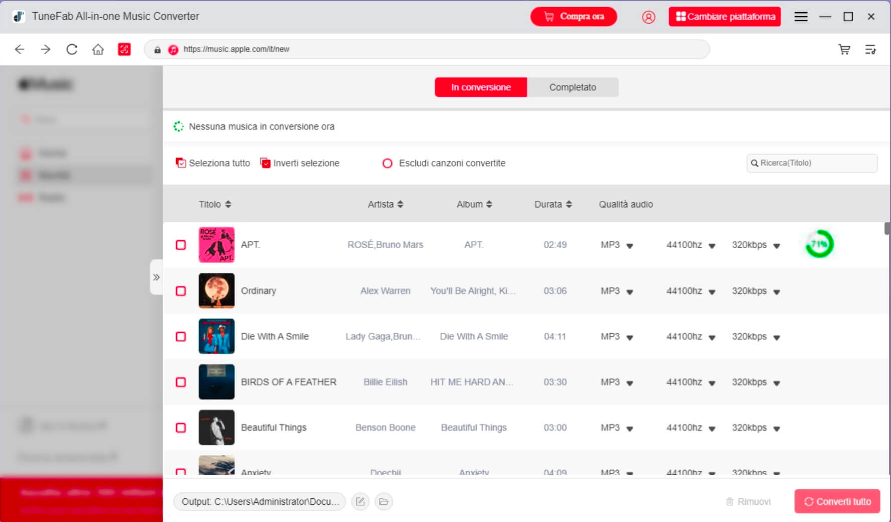Click the red converter icon beside home
Viewport: 891px width, 522px height.
124,49
